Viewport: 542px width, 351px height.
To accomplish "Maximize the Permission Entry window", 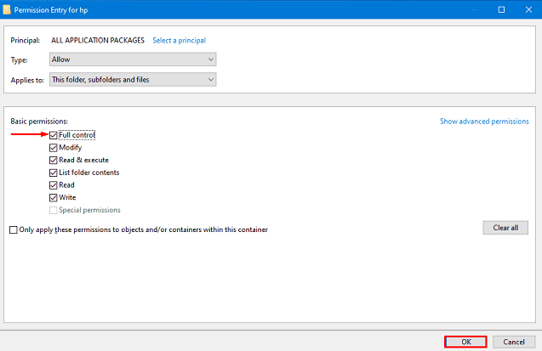I will [x=502, y=8].
